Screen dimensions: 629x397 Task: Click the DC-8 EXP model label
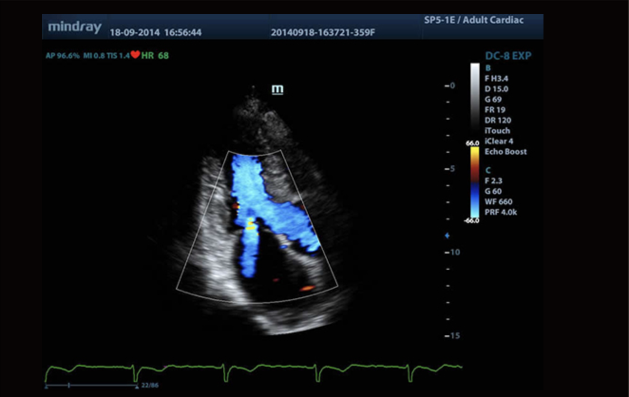coord(508,56)
